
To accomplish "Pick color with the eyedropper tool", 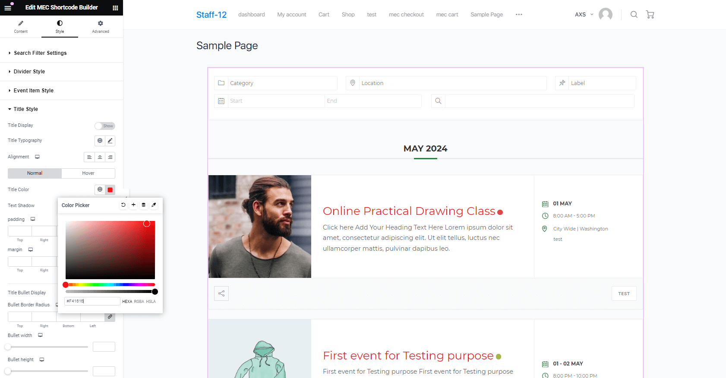I will [154, 205].
